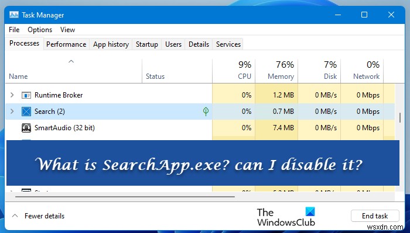Click the green leaf suspended status icon
This screenshot has height=233, width=410.
(206, 112)
